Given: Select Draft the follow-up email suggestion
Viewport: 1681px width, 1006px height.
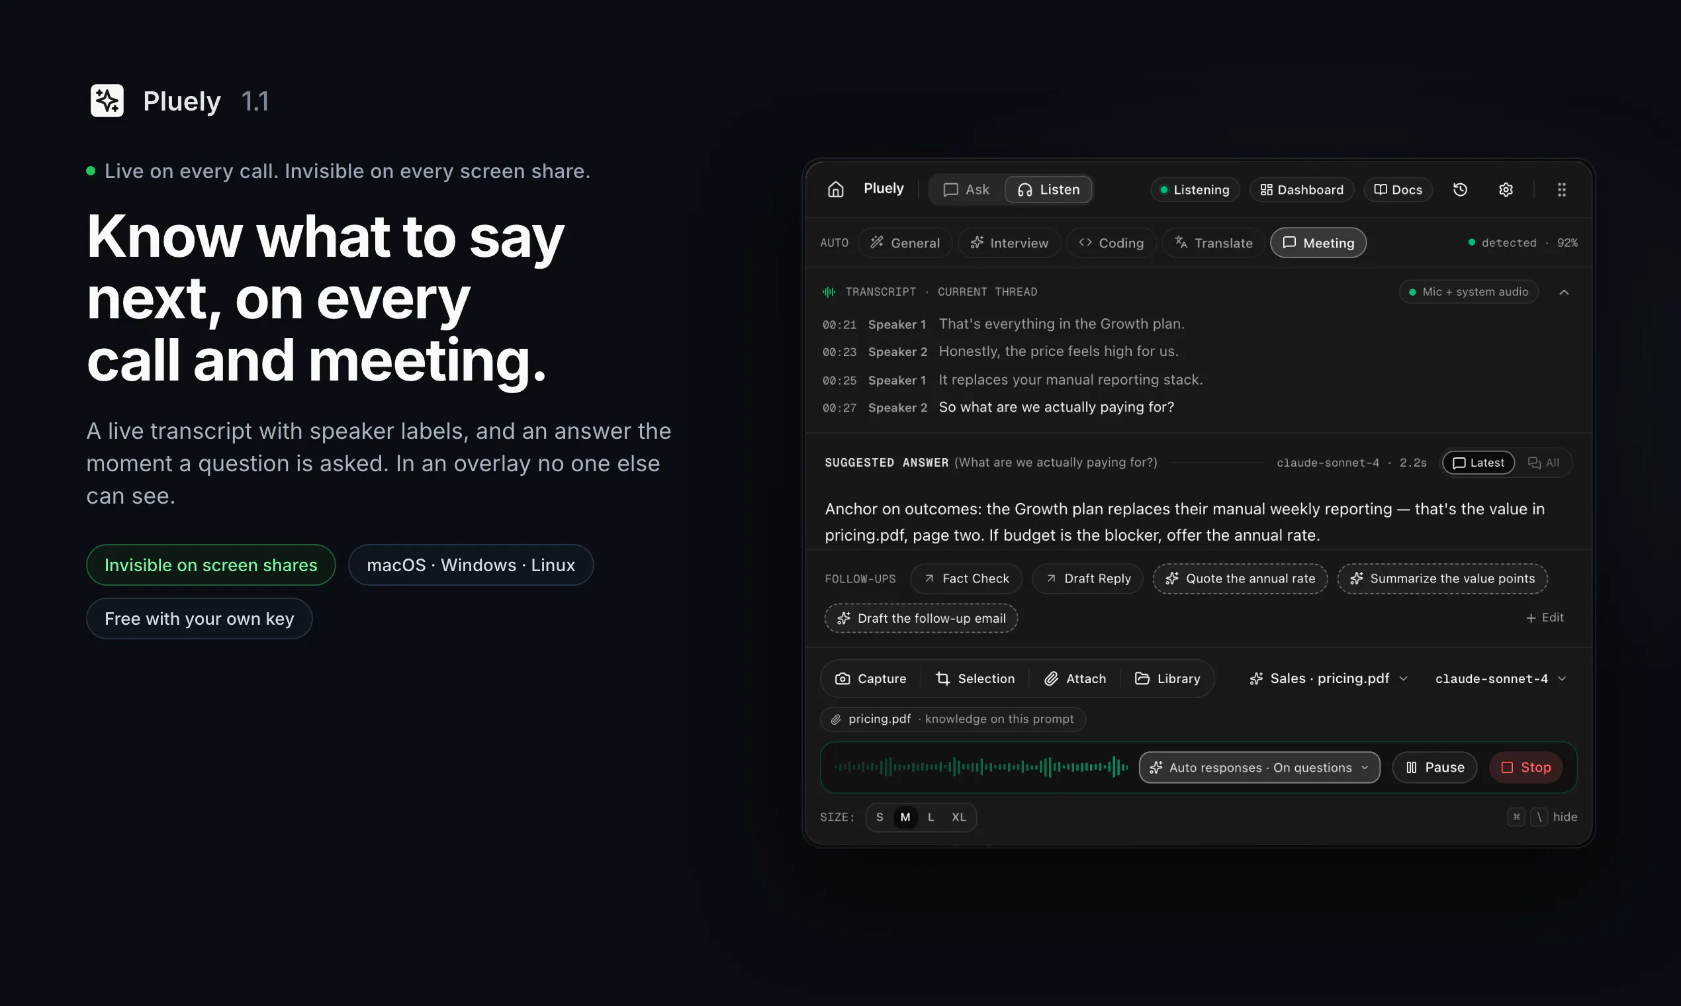Looking at the screenshot, I should coord(921,618).
